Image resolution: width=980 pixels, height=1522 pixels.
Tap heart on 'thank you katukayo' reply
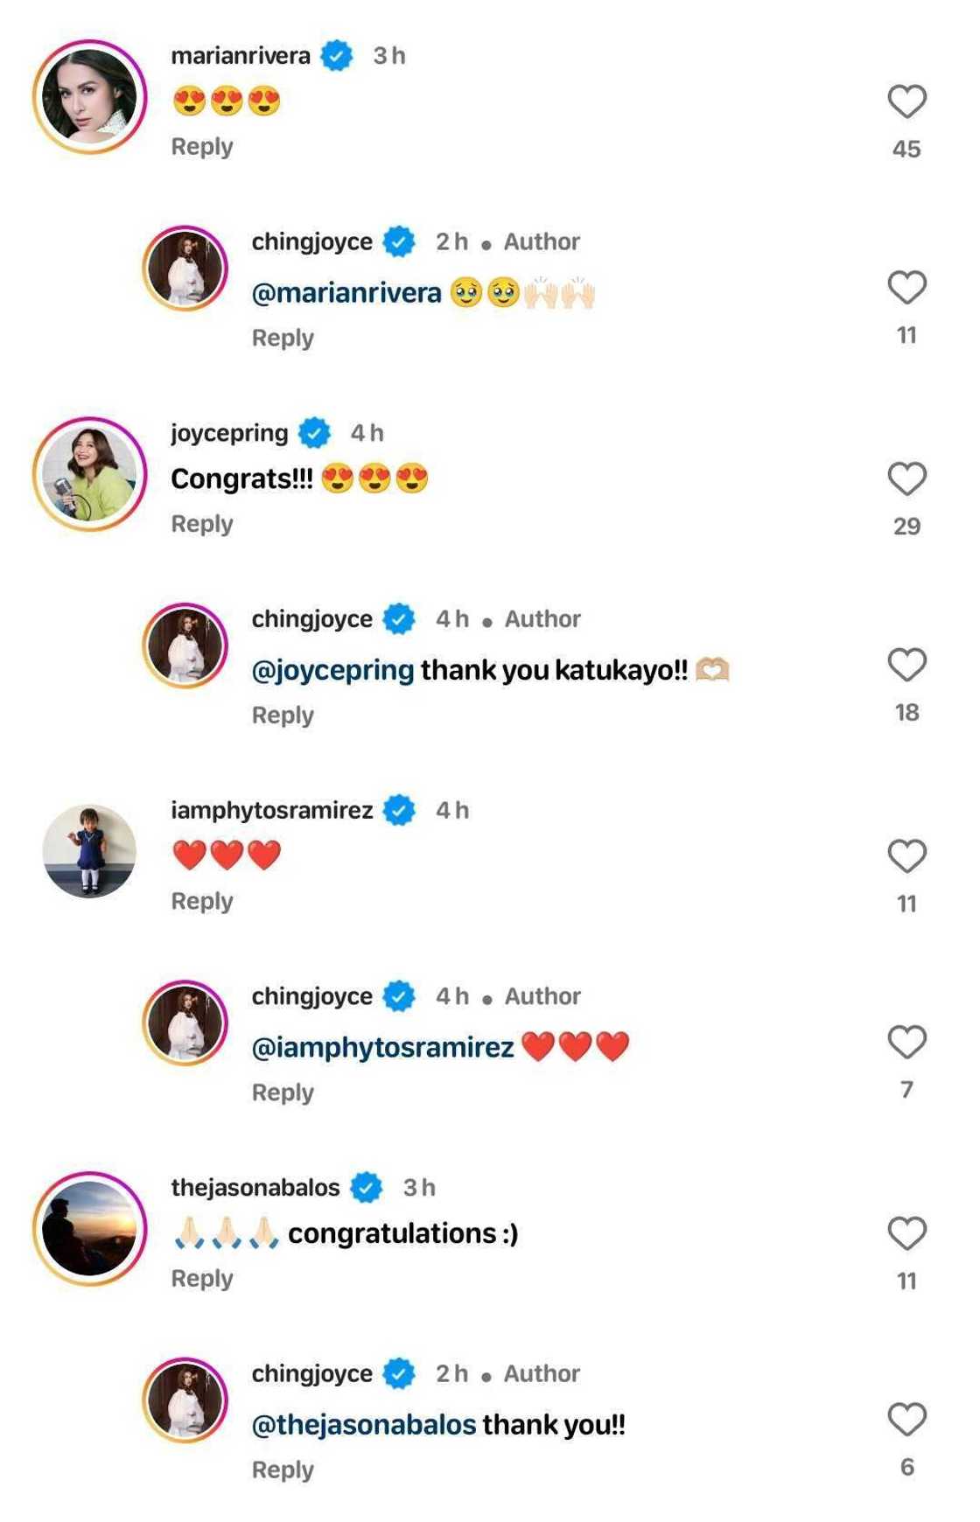[906, 666]
